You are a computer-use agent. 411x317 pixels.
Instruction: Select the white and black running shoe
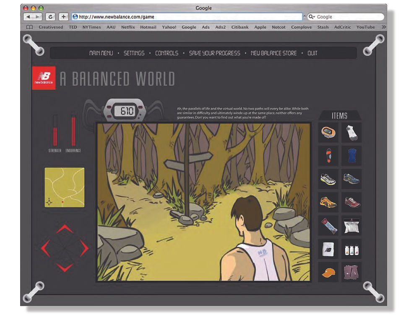pos(328,179)
